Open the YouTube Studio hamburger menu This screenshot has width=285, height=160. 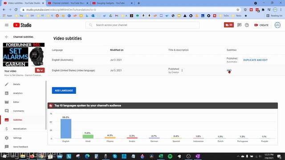point(7,25)
